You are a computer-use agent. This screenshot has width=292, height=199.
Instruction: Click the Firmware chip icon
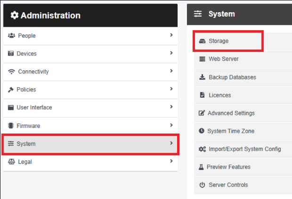[11, 125]
